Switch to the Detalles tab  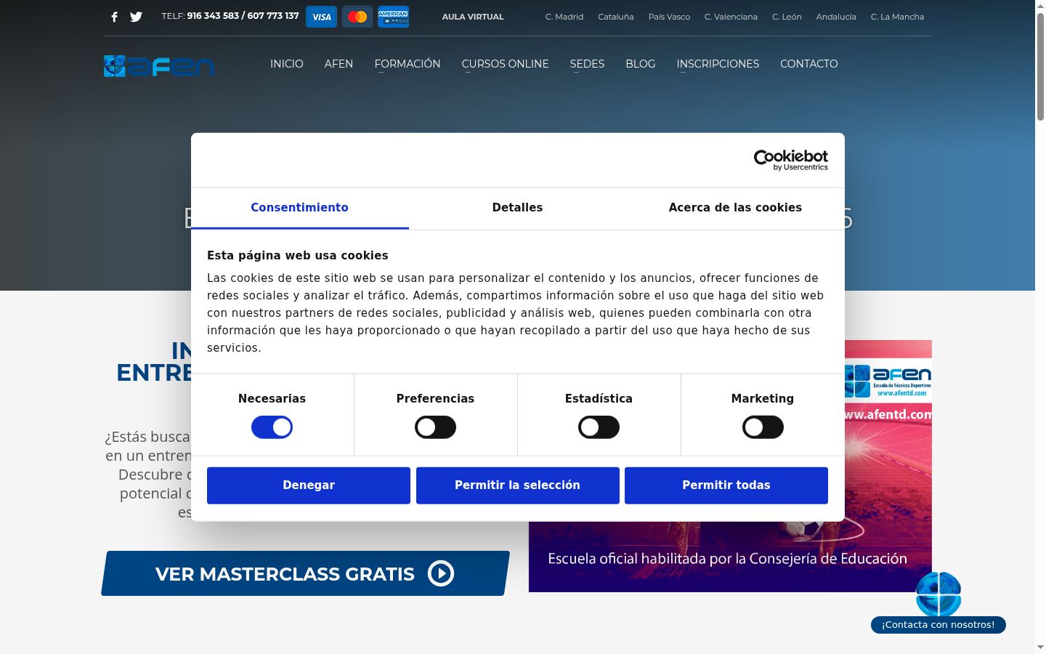[x=517, y=208]
